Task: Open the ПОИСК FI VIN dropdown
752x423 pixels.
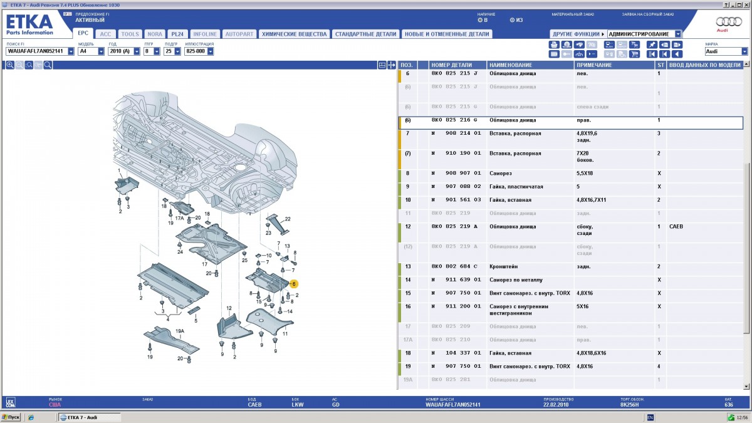Action: pyautogui.click(x=71, y=51)
